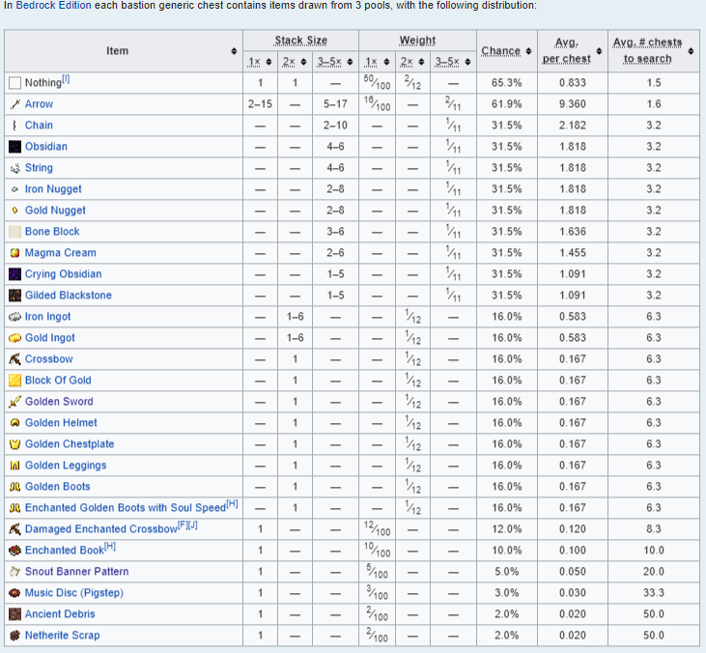Click the Golden Sword icon
Viewport: 706px width, 653px height.
[x=14, y=401]
